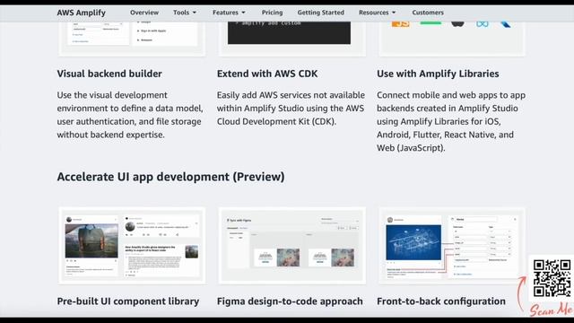Click the QR code image
This screenshot has height=323, width=574.
tap(552, 278)
